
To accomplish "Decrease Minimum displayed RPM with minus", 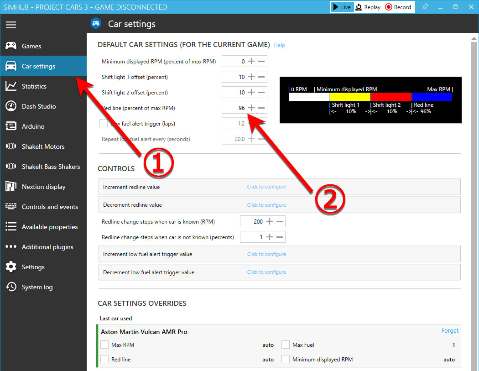I will click(261, 61).
